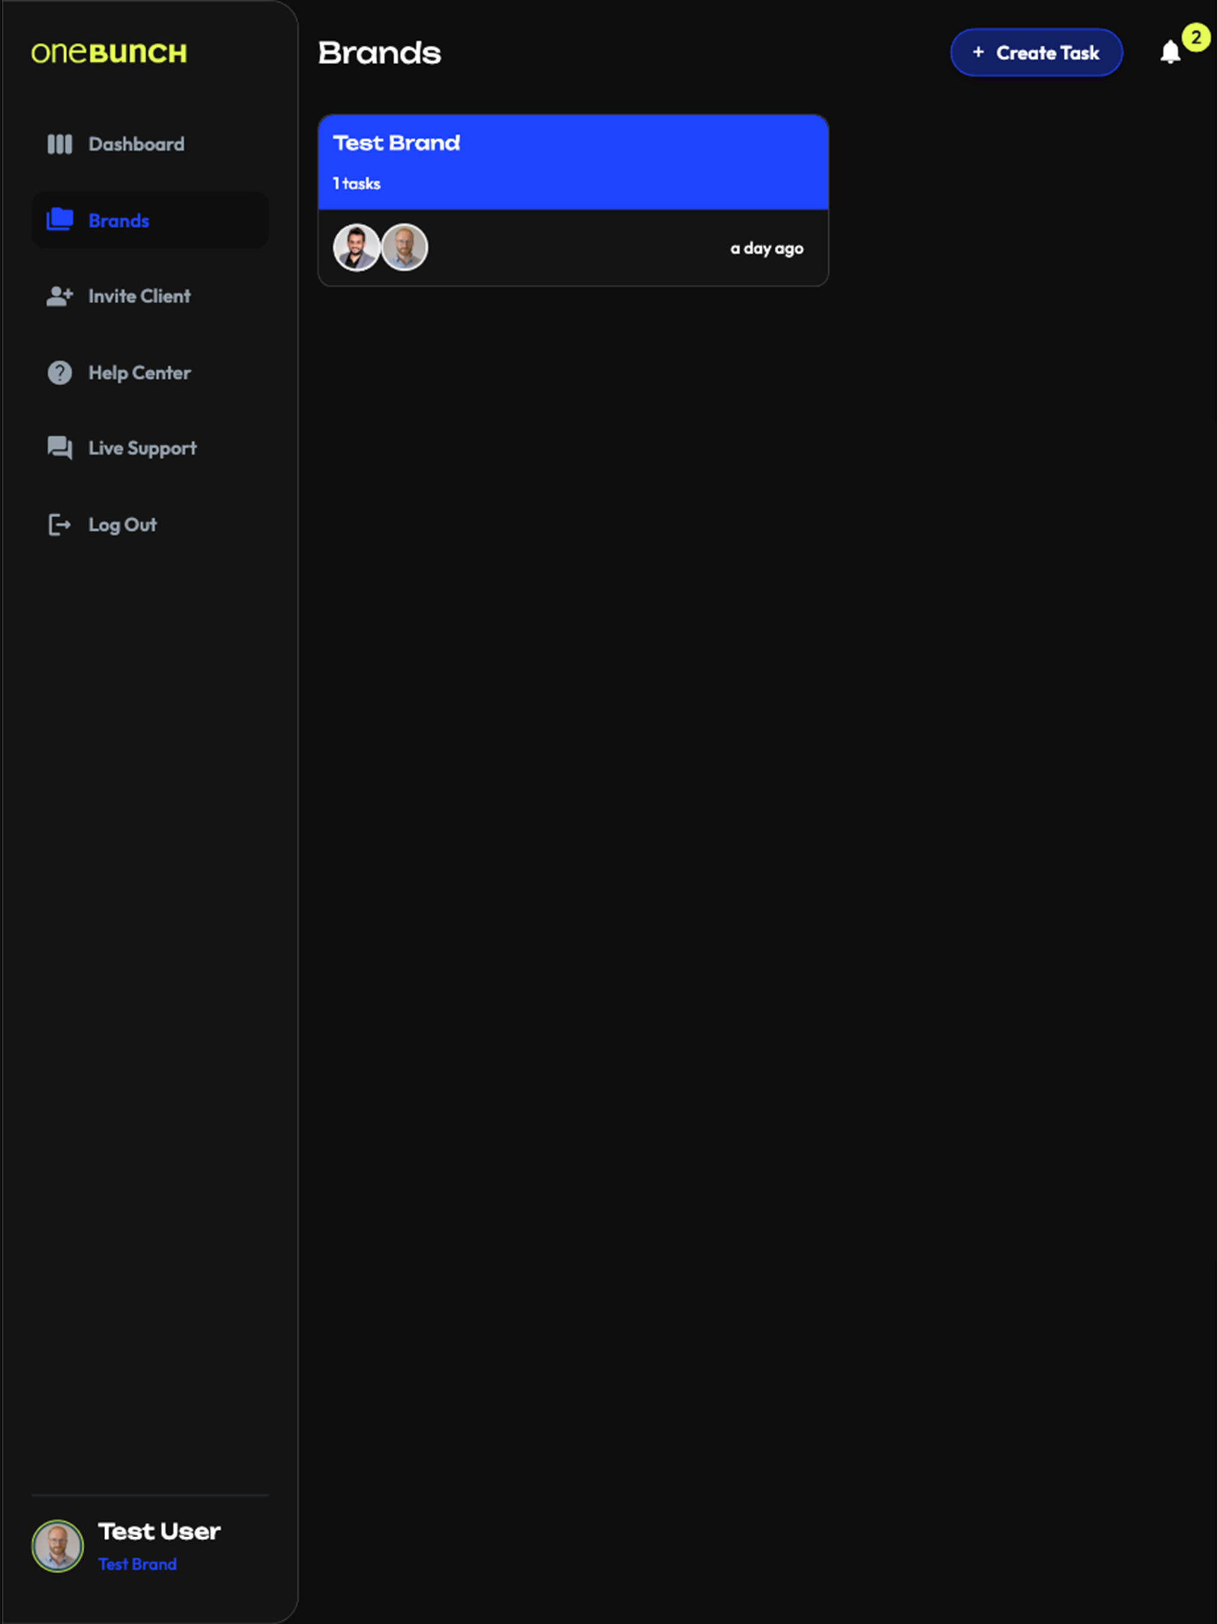Screen dimensions: 1217x1624
Task: Click the Create Task button
Action: pyautogui.click(x=1036, y=52)
